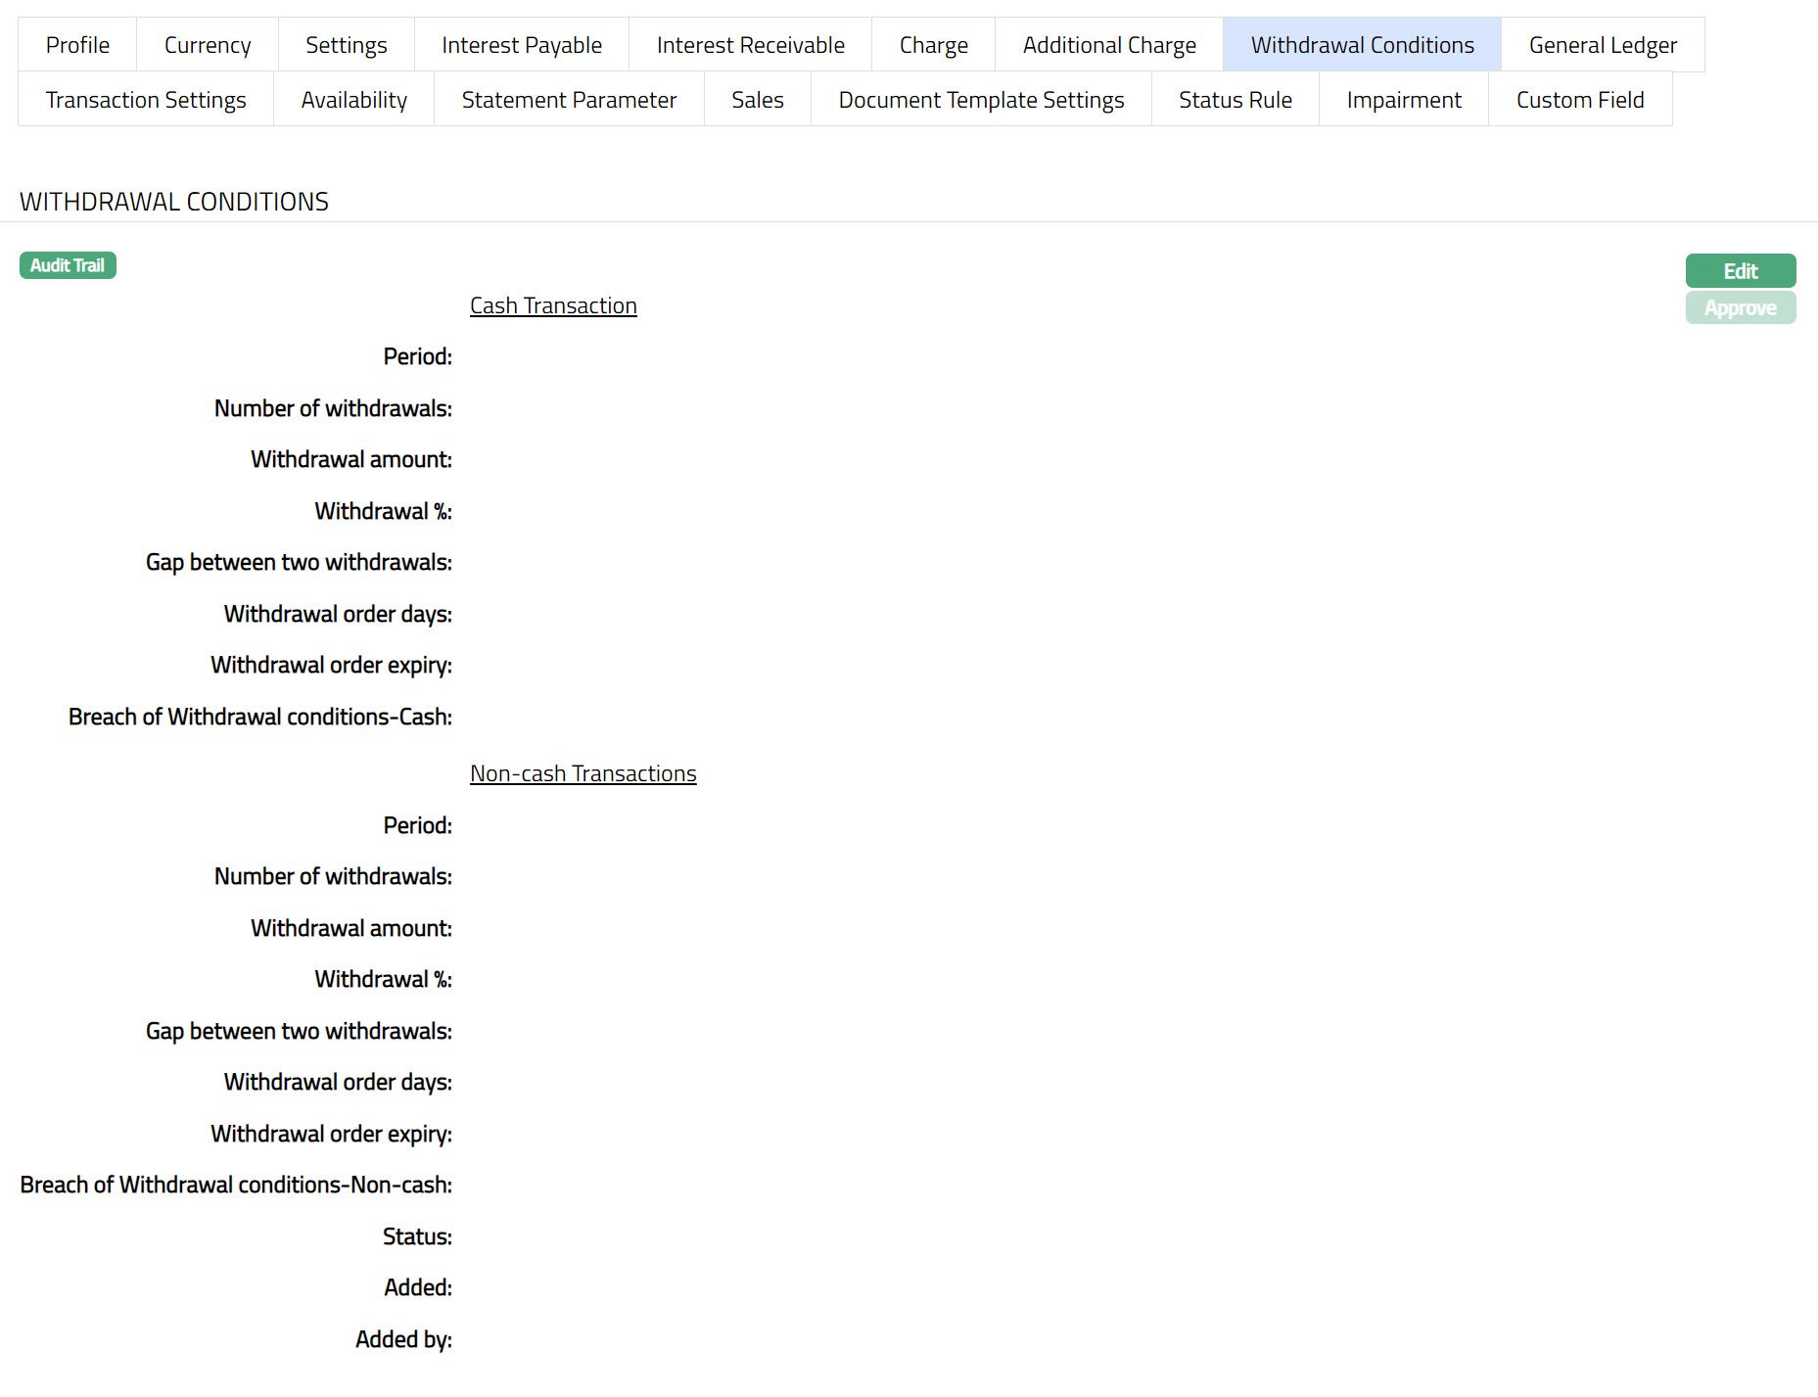Click the Approve button
This screenshot has width=1818, height=1397.
coord(1740,307)
